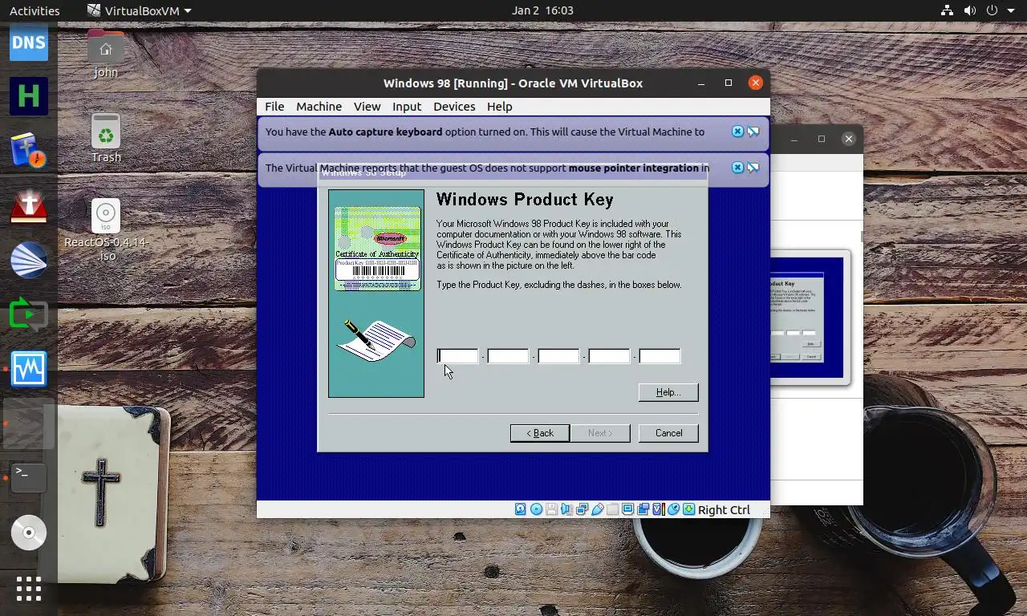The image size is (1027, 616).
Task: Click the fourth product key box
Action: click(609, 356)
